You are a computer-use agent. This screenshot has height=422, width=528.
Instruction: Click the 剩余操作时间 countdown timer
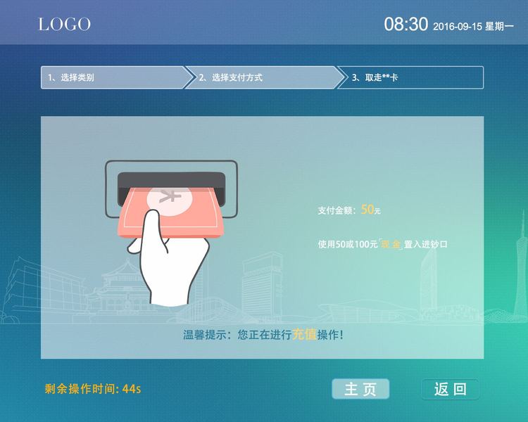[x=93, y=389]
